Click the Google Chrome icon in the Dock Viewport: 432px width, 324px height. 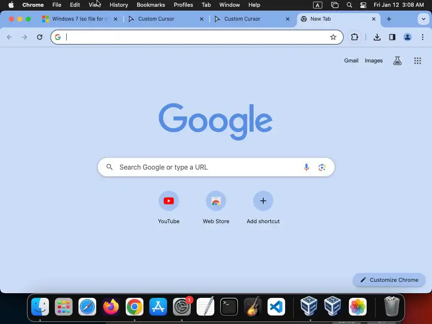tap(135, 307)
